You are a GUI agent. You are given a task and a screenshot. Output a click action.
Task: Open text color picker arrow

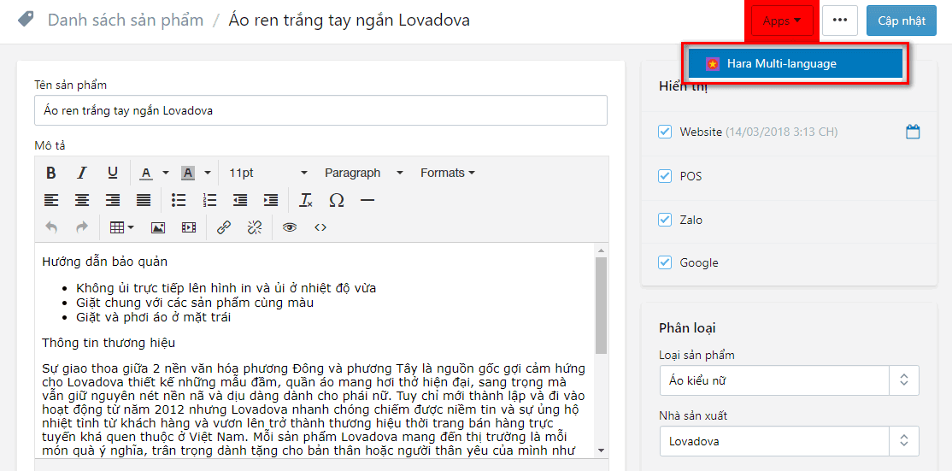(165, 173)
